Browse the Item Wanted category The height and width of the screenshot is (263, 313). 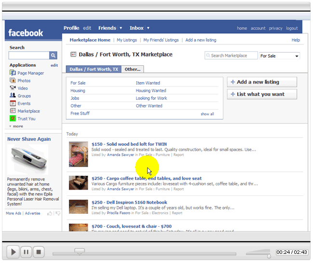click(148, 83)
